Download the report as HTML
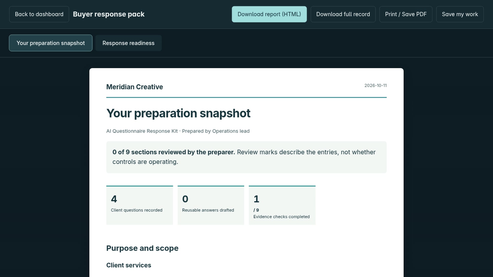The image size is (493, 277). (269, 14)
